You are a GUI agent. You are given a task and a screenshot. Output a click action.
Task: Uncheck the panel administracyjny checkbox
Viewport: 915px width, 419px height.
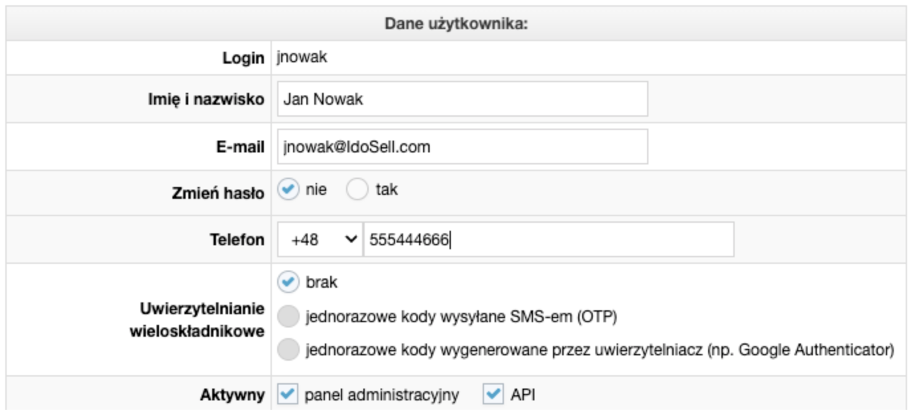(287, 395)
